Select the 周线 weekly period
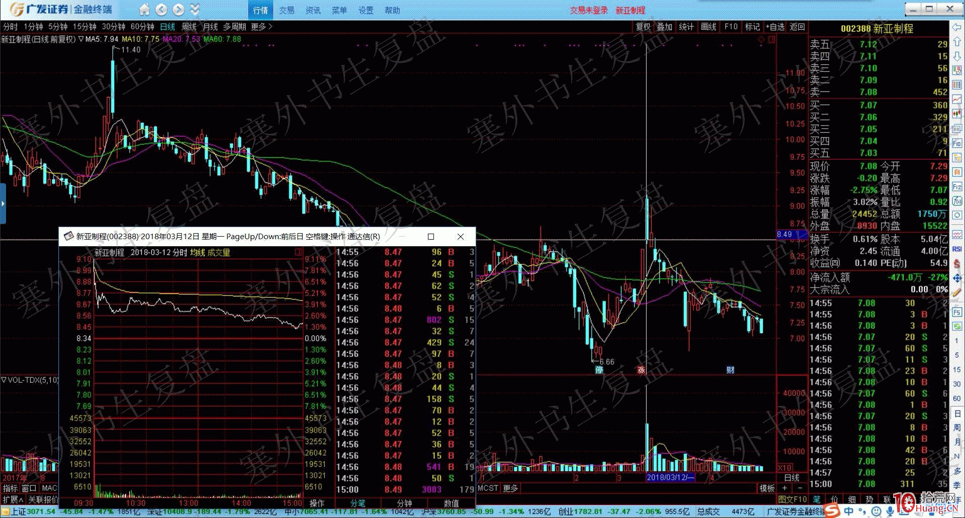Viewport: 965px width, 518px height. [189, 27]
